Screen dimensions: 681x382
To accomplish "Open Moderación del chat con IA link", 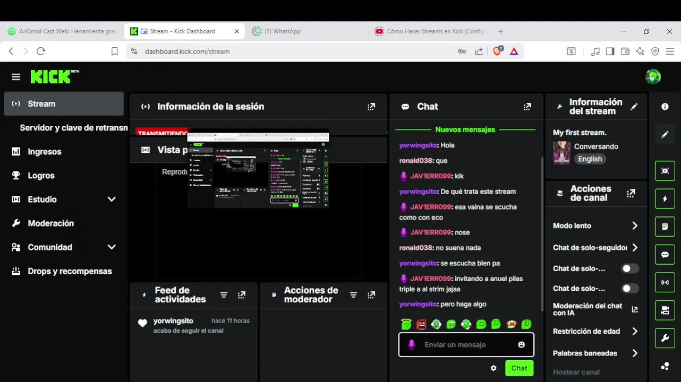I will click(595, 309).
